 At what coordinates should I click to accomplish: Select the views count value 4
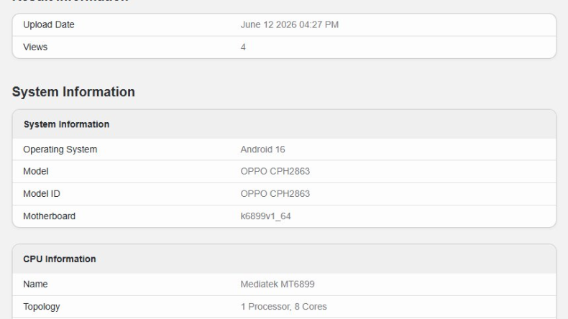coord(243,47)
